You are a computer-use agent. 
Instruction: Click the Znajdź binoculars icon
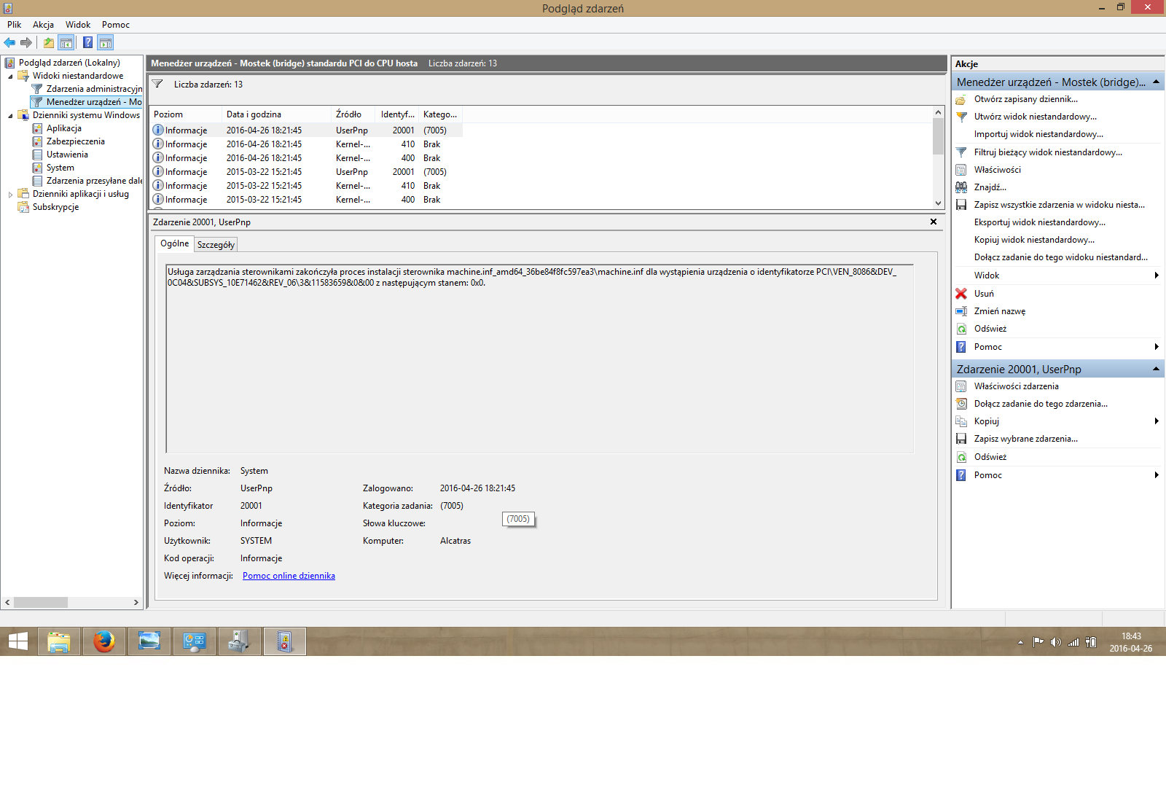tap(961, 187)
